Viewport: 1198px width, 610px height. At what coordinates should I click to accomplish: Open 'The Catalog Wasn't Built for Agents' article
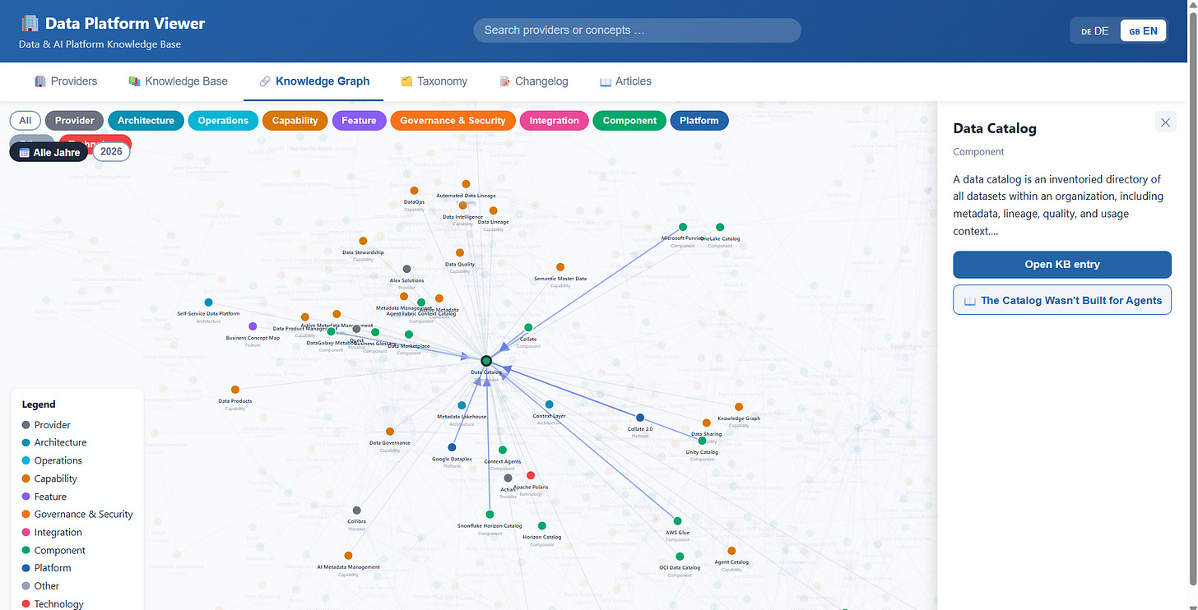pyautogui.click(x=1062, y=300)
